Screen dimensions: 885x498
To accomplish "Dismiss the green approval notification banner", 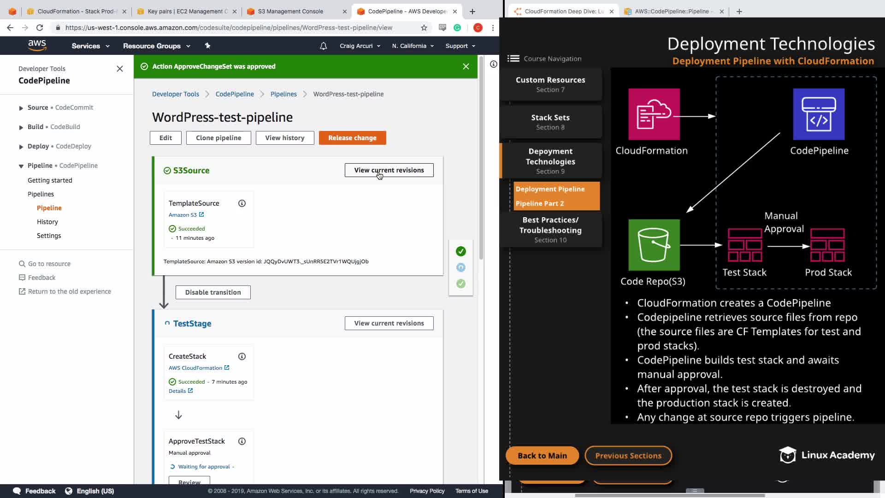I will pyautogui.click(x=466, y=66).
